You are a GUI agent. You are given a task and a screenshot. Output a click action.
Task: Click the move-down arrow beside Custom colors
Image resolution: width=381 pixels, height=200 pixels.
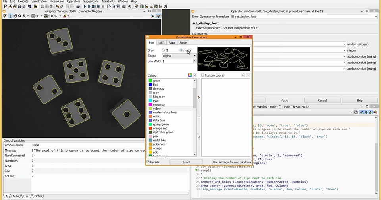coord(248,75)
